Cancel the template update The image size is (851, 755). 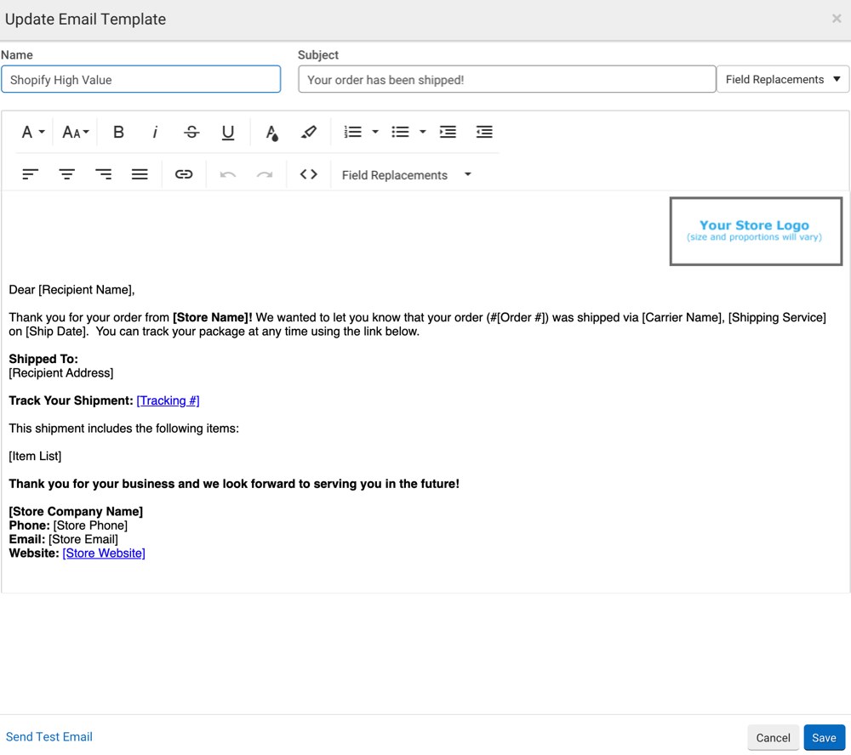click(x=773, y=738)
